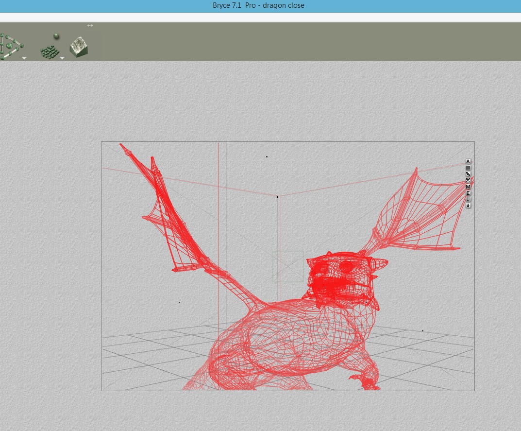This screenshot has width=521, height=431.
Task: Click the target-bracket tracking icon
Action: click(x=468, y=180)
